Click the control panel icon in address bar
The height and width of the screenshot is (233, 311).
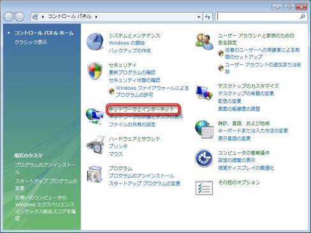(x=36, y=17)
